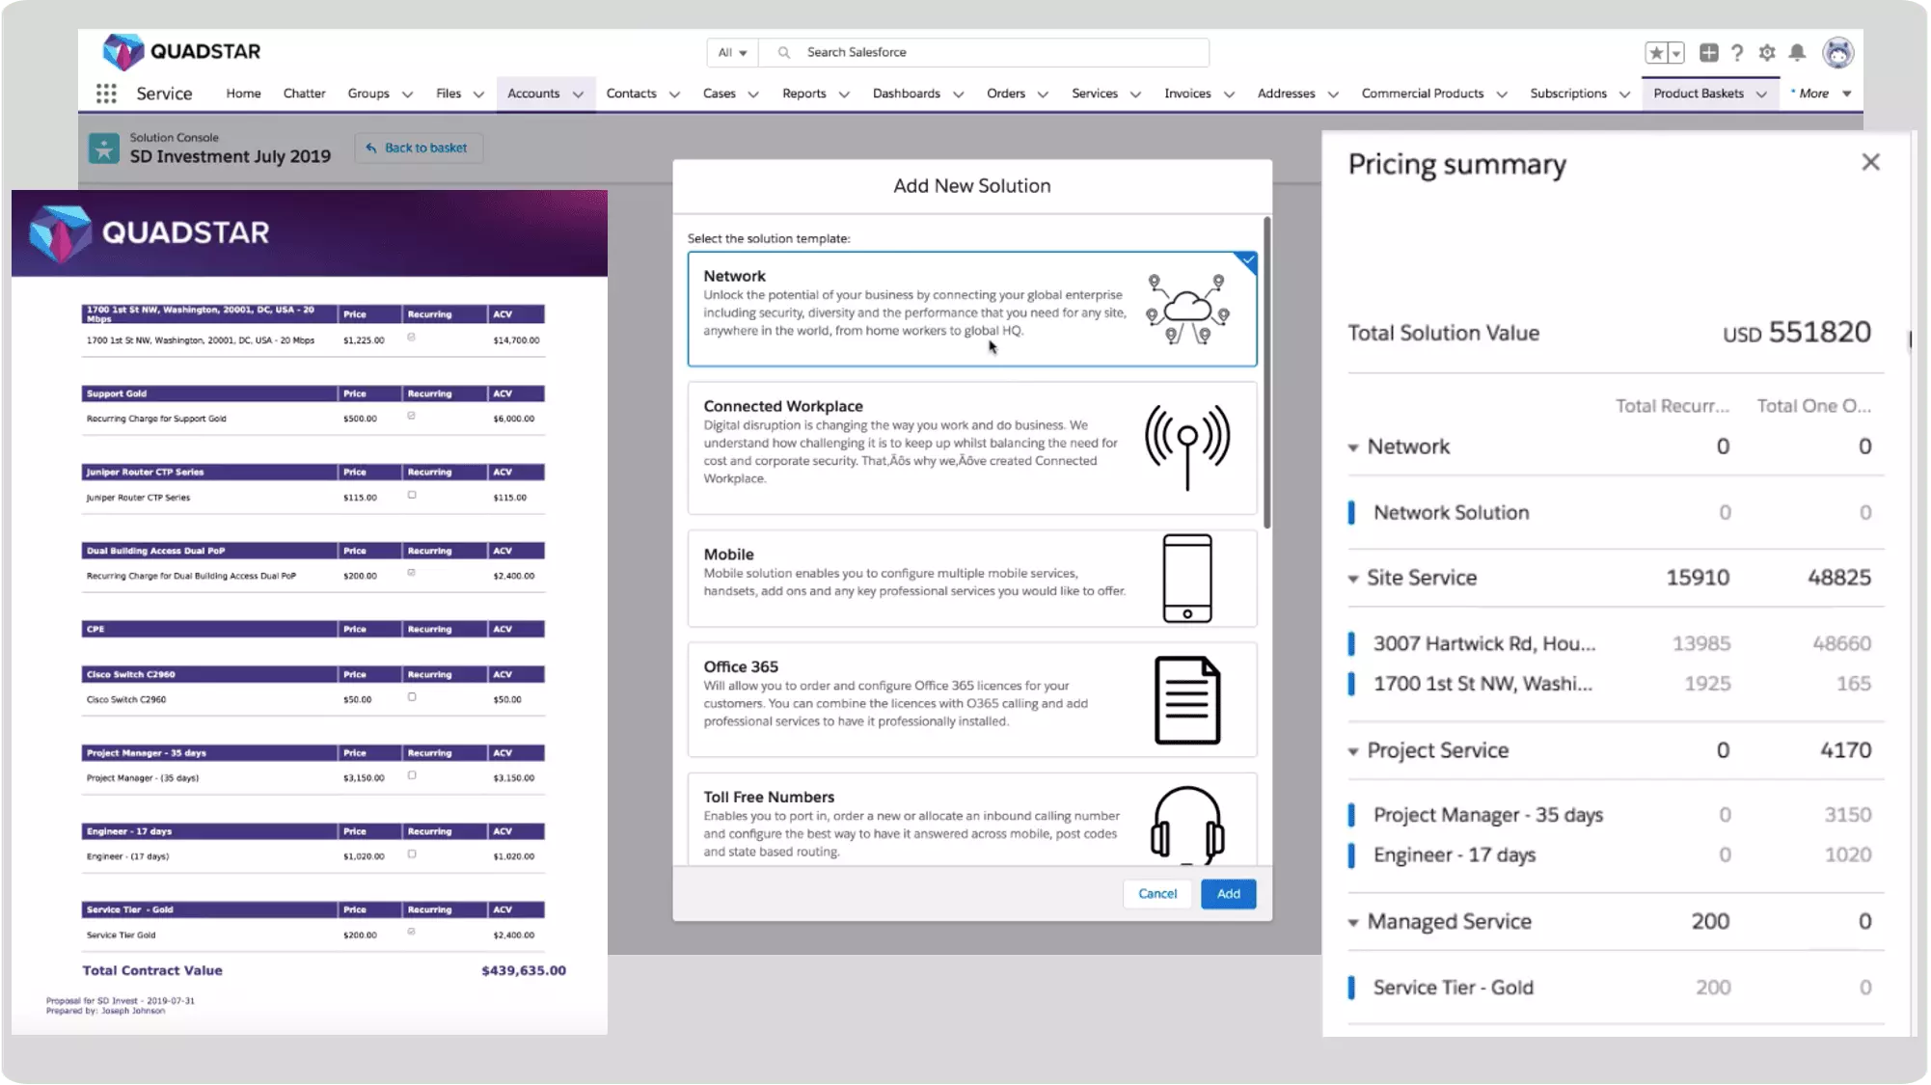
Task: Toggle Recurring checkbox for Service Tier Gold row
Action: (412, 932)
